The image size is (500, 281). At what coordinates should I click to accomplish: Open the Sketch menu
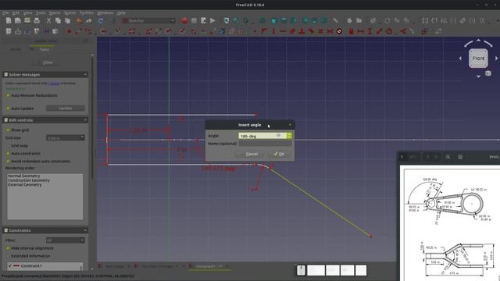click(70, 13)
